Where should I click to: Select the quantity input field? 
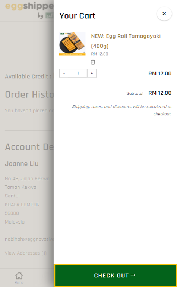[78, 73]
